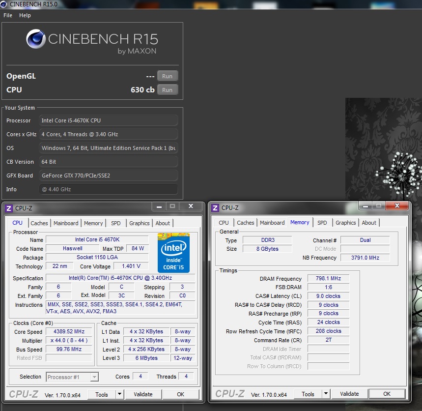Image resolution: width=422 pixels, height=411 pixels.
Task: Open the File menu in Cinebench
Action: coord(8,15)
